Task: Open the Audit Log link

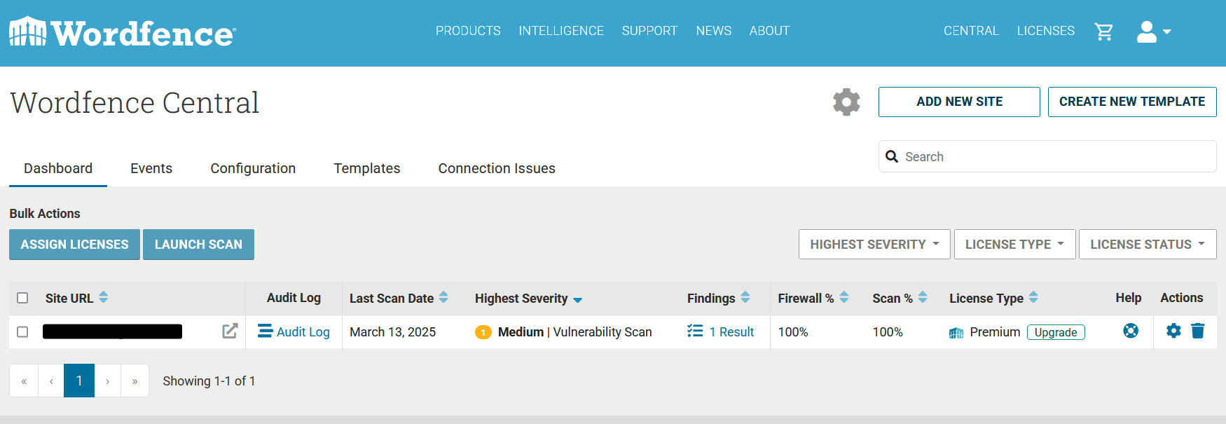Action: [x=303, y=331]
